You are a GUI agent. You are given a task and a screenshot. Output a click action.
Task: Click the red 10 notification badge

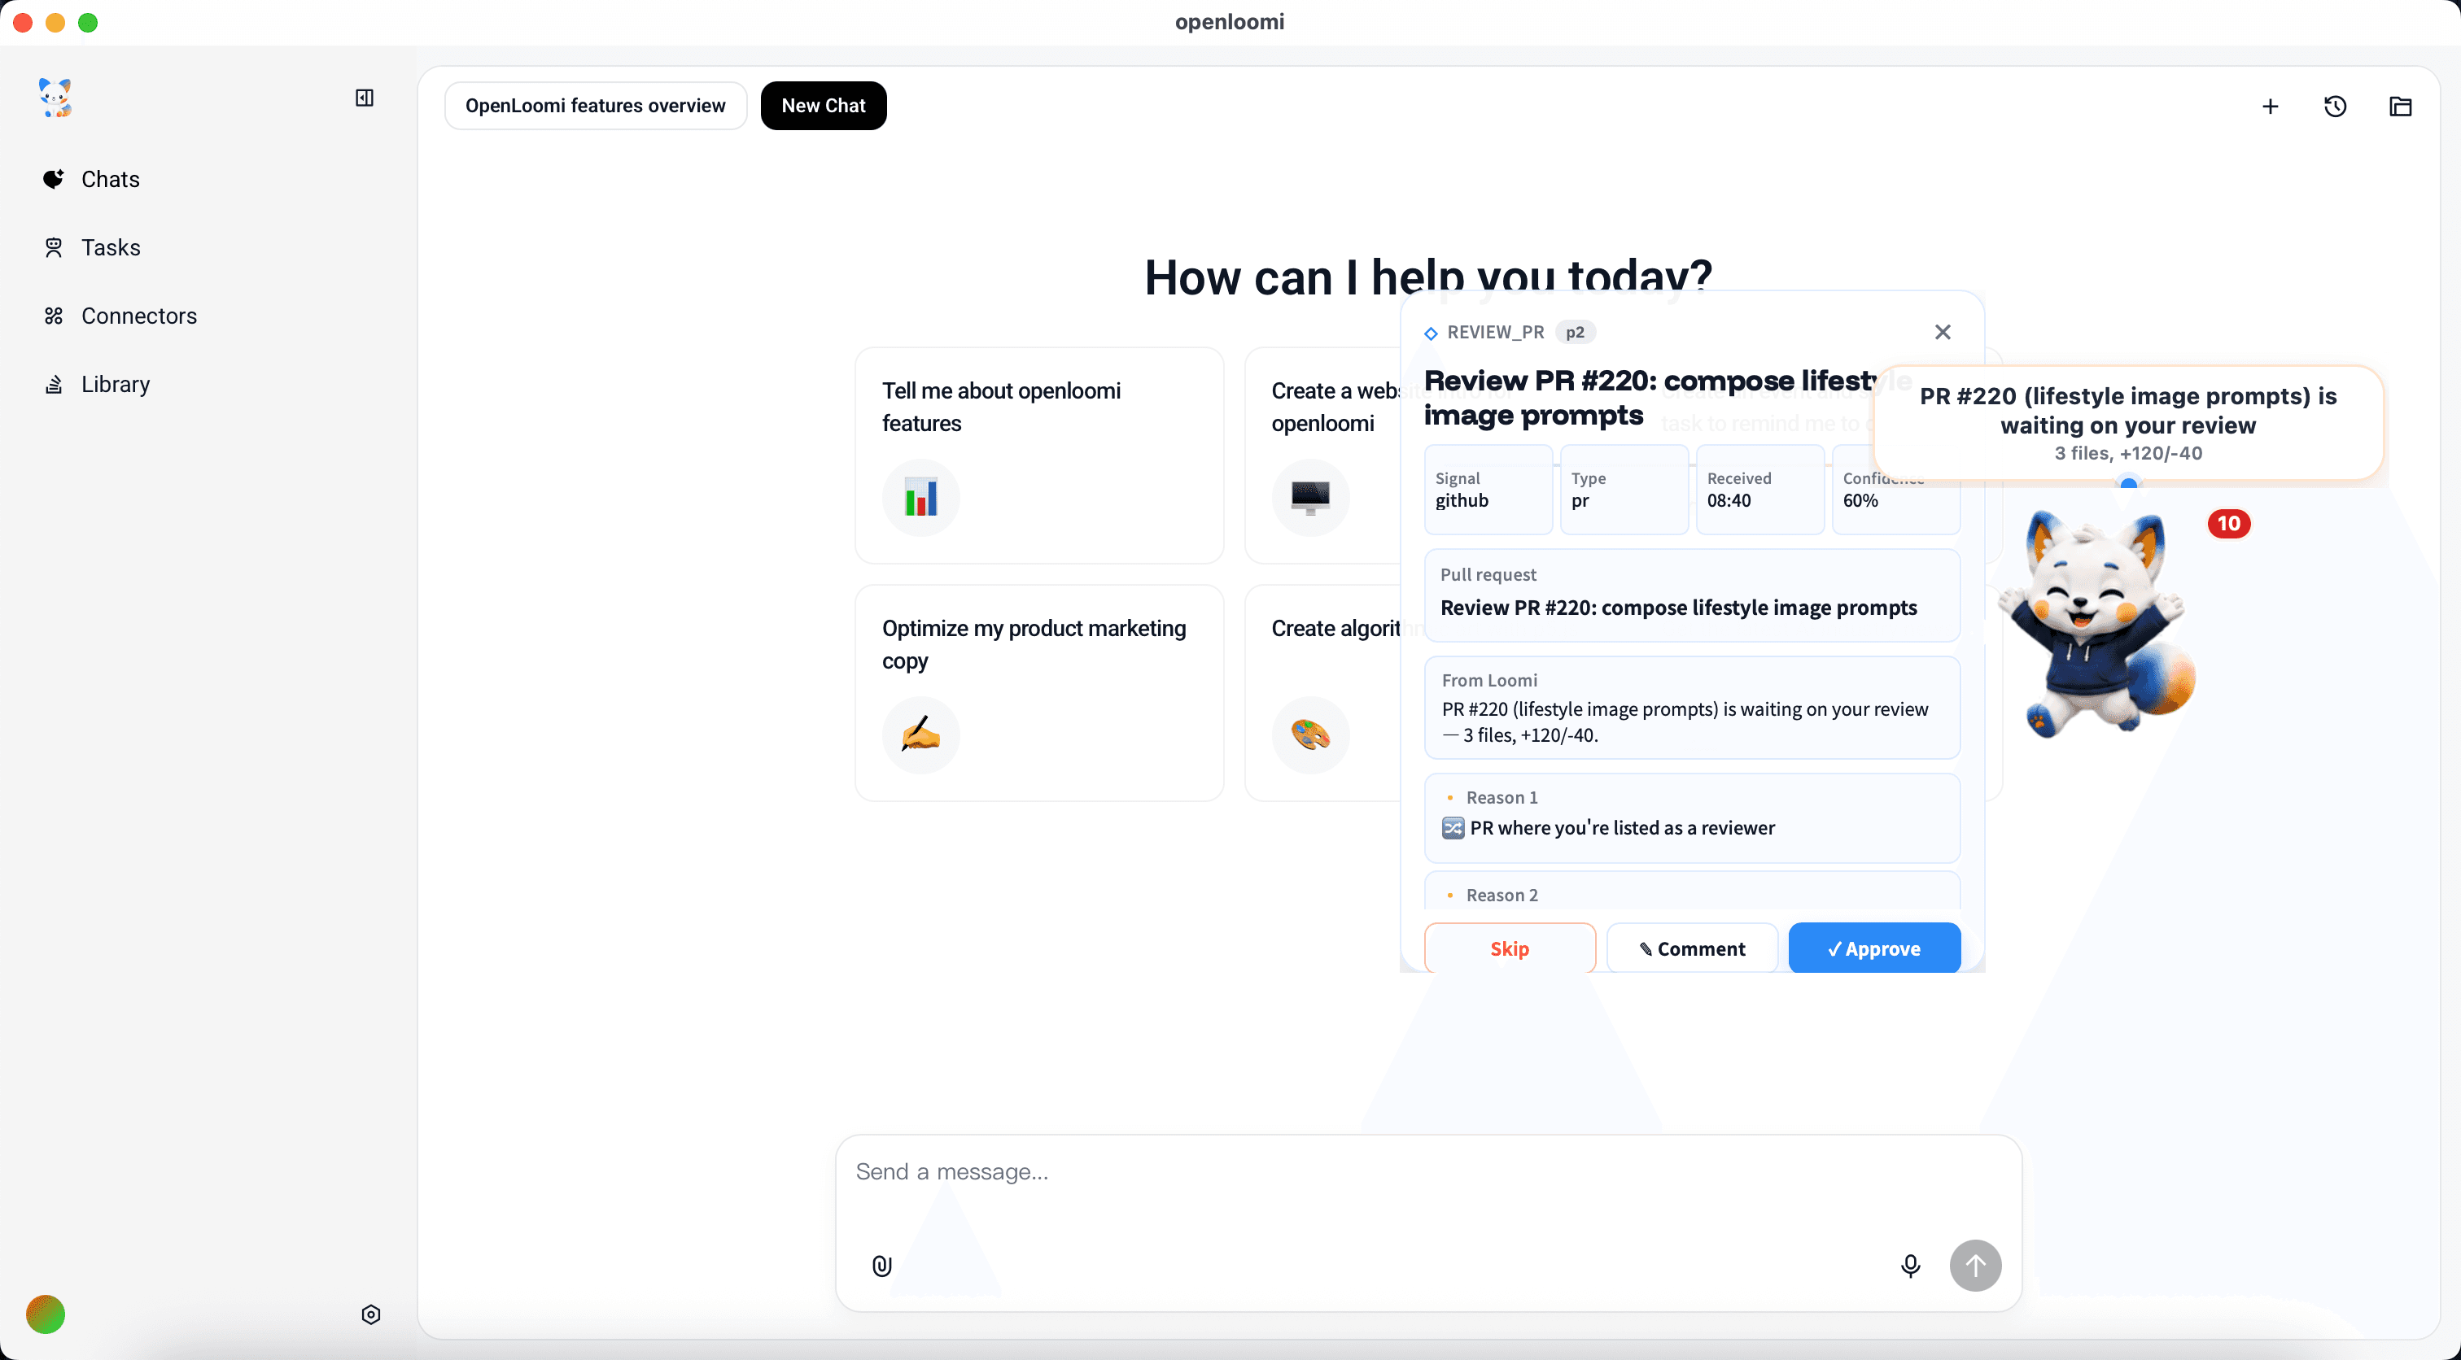tap(2229, 523)
